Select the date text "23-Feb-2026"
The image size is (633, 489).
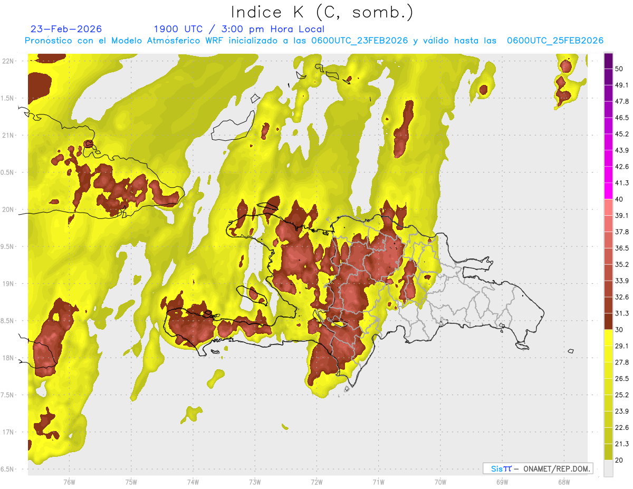[66, 29]
